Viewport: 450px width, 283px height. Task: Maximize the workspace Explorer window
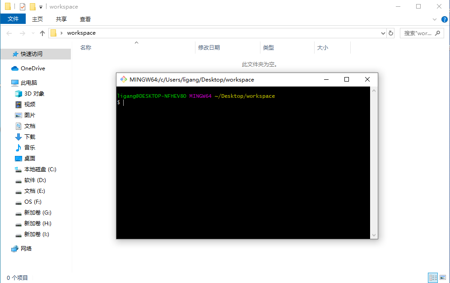point(418,6)
